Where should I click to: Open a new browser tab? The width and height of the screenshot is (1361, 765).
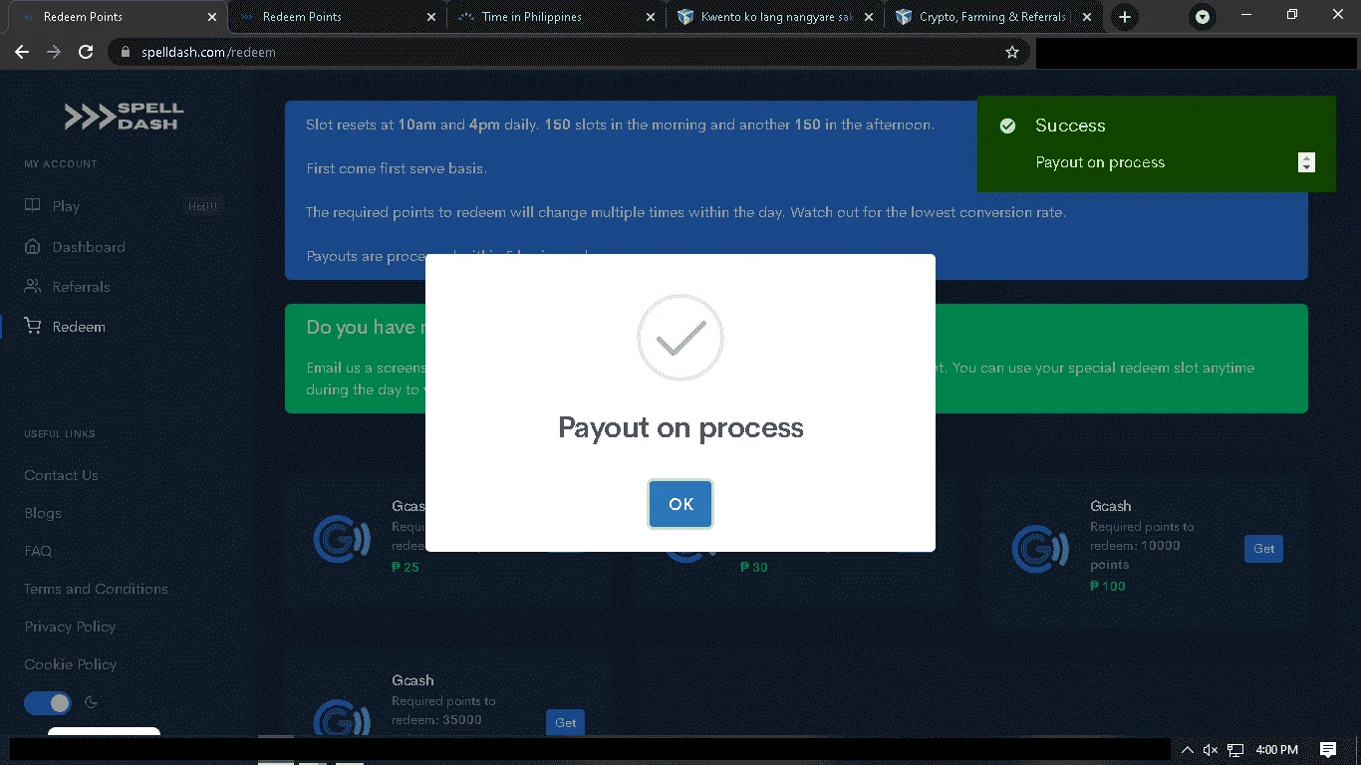point(1125,17)
